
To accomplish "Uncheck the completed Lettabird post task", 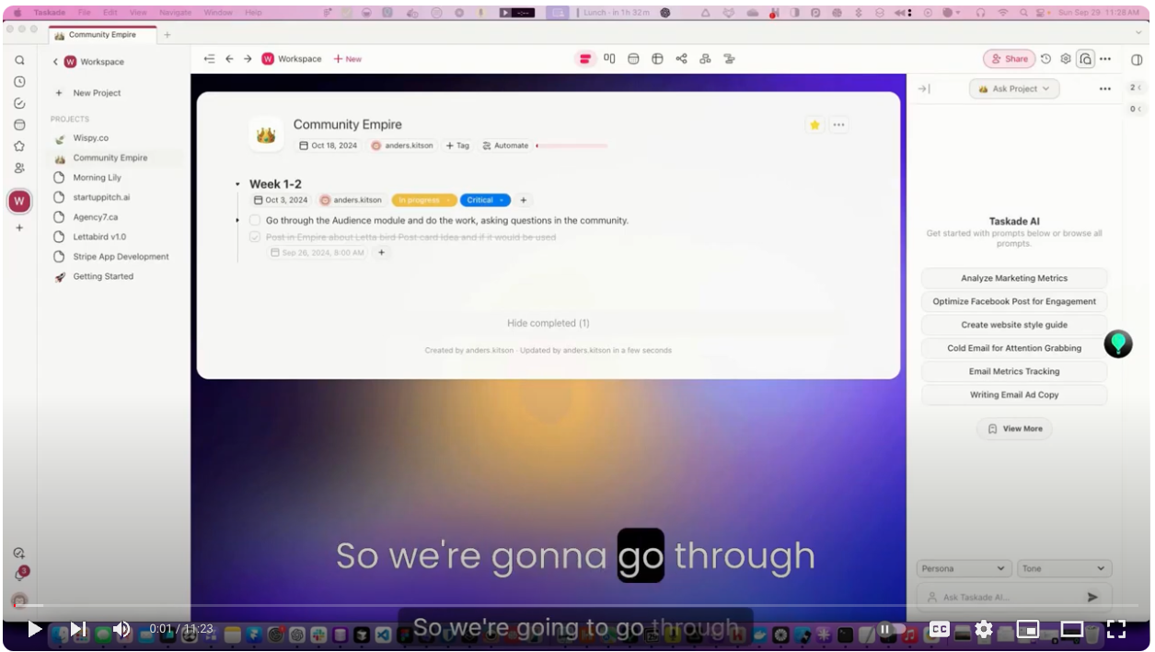I will [x=255, y=238].
